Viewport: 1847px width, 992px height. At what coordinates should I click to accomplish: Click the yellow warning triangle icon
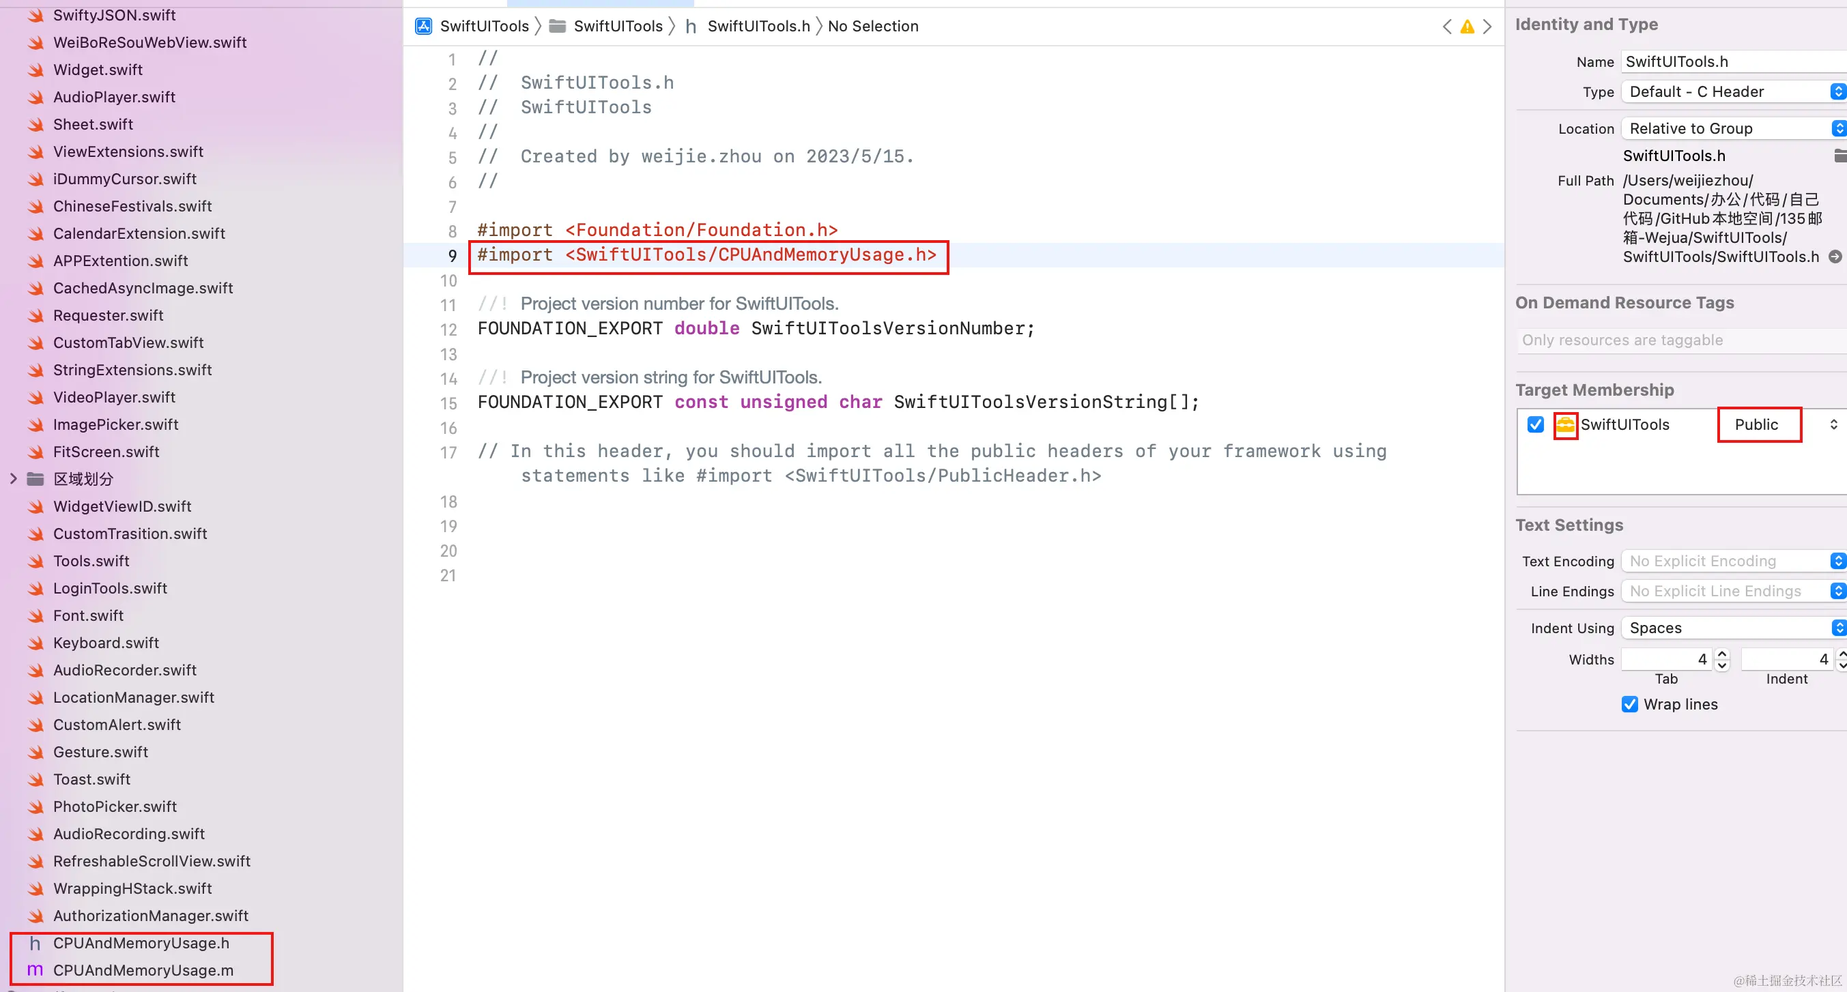(1467, 27)
